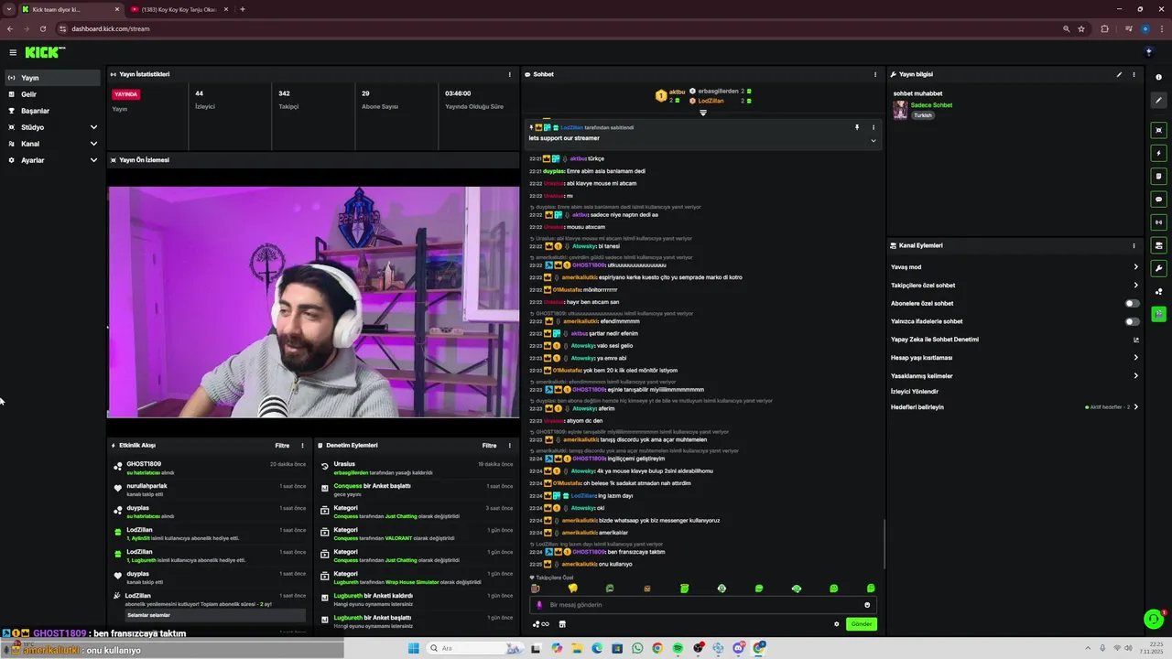Click İzleyici Yönlendir option
Screen dimensions: 1172x659
pyautogui.click(x=915, y=392)
